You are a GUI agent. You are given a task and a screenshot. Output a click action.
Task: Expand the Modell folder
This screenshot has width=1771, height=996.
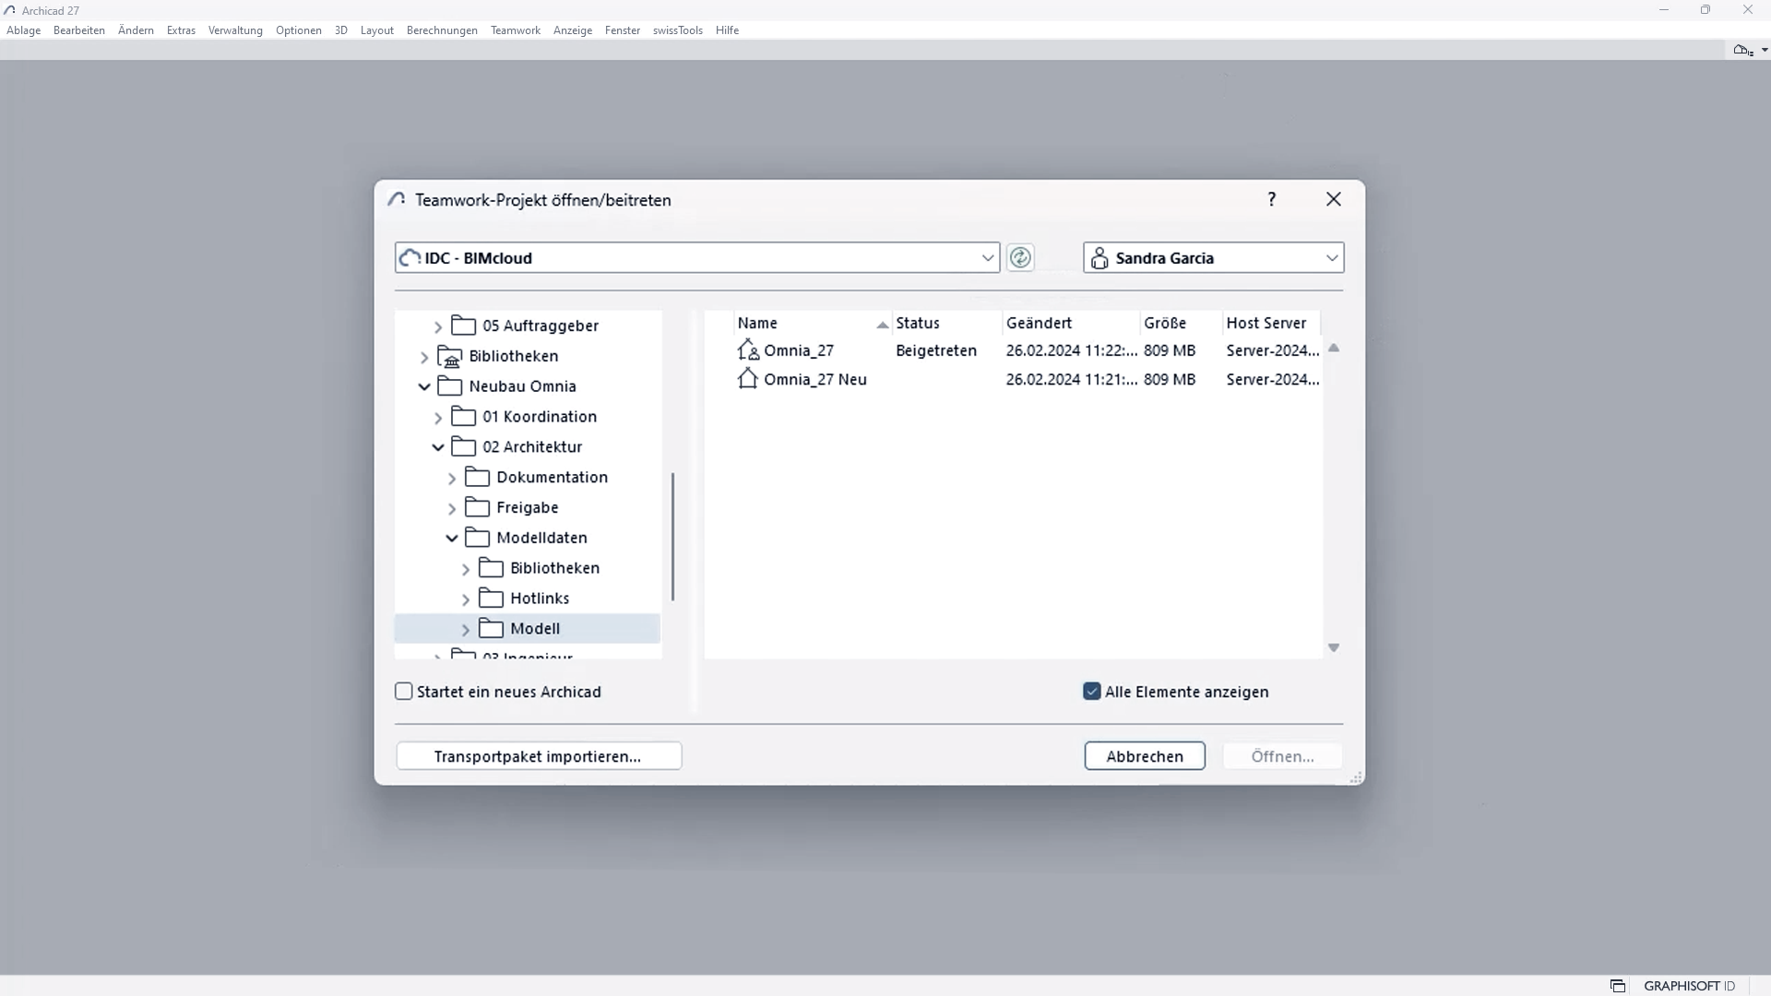[466, 630]
